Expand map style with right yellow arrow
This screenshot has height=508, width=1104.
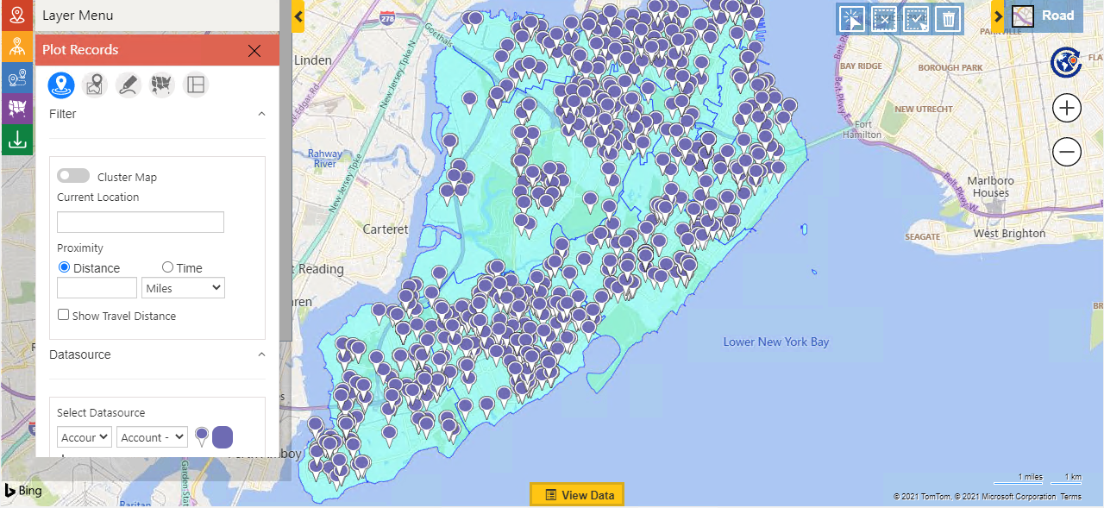point(998,16)
